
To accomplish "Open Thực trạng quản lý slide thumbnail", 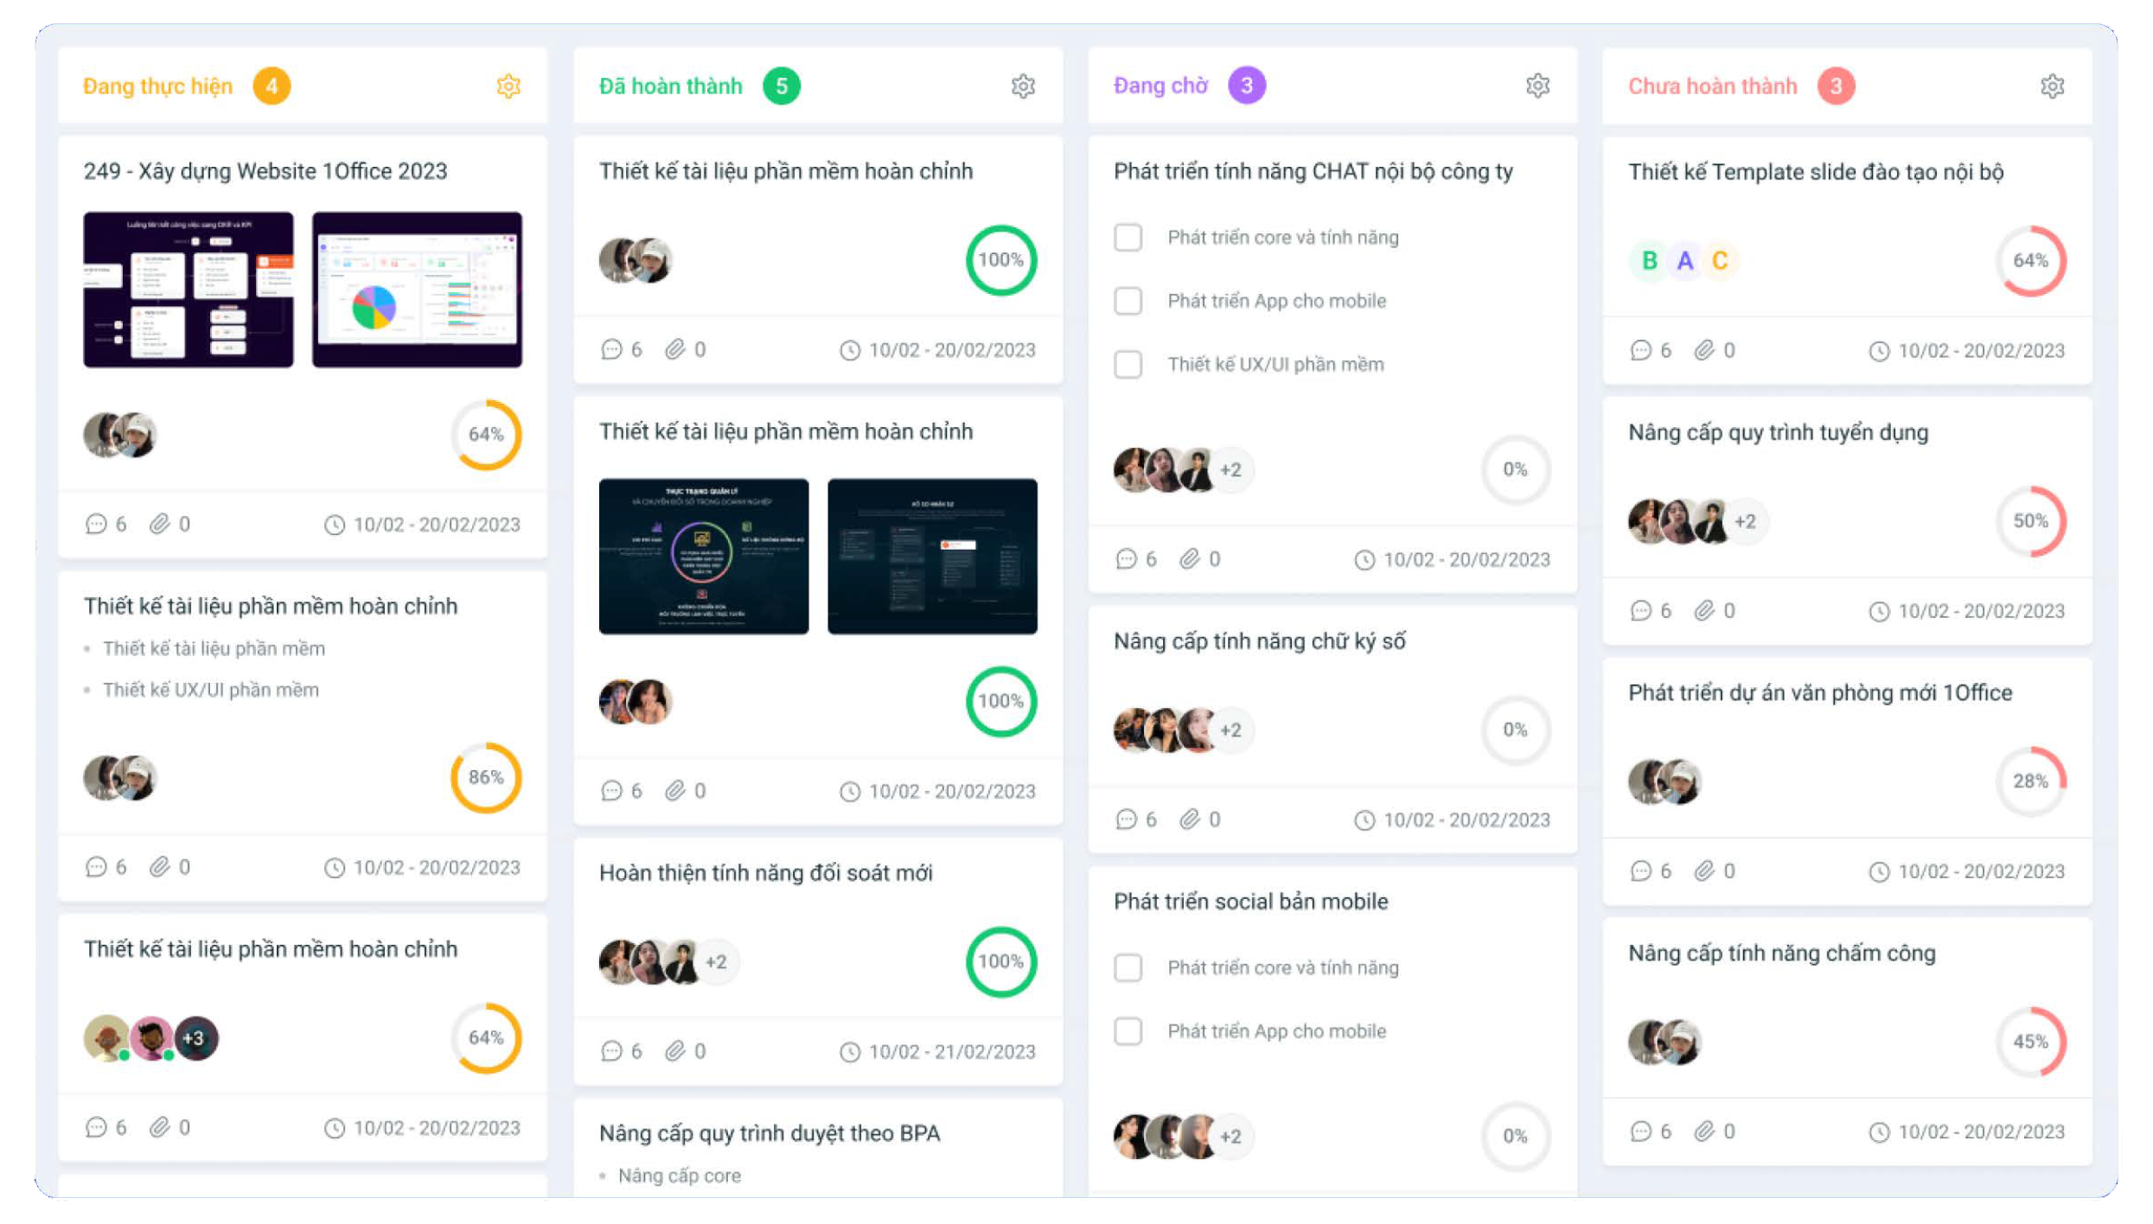I will 704,557.
